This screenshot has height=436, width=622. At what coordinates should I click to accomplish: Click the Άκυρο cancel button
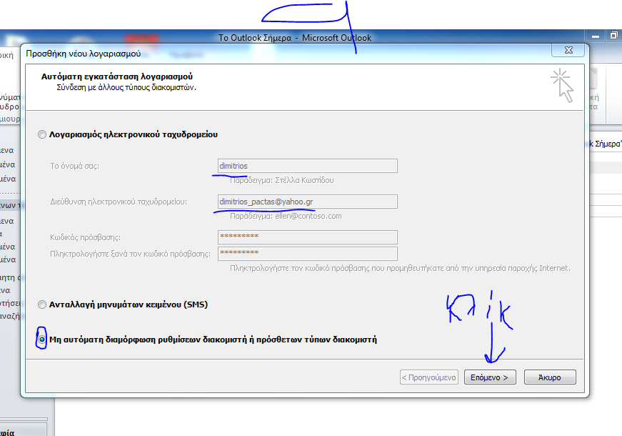pyautogui.click(x=550, y=377)
